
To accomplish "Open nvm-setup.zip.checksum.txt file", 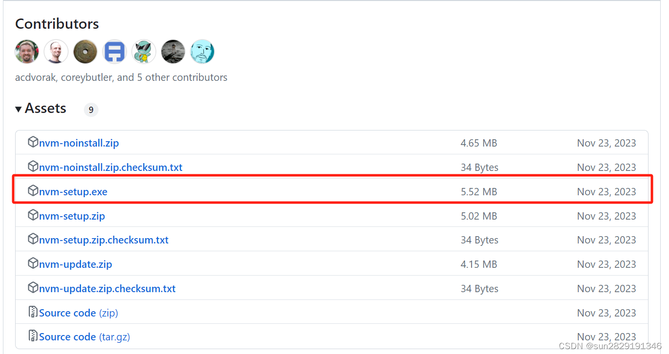I will pyautogui.click(x=103, y=240).
